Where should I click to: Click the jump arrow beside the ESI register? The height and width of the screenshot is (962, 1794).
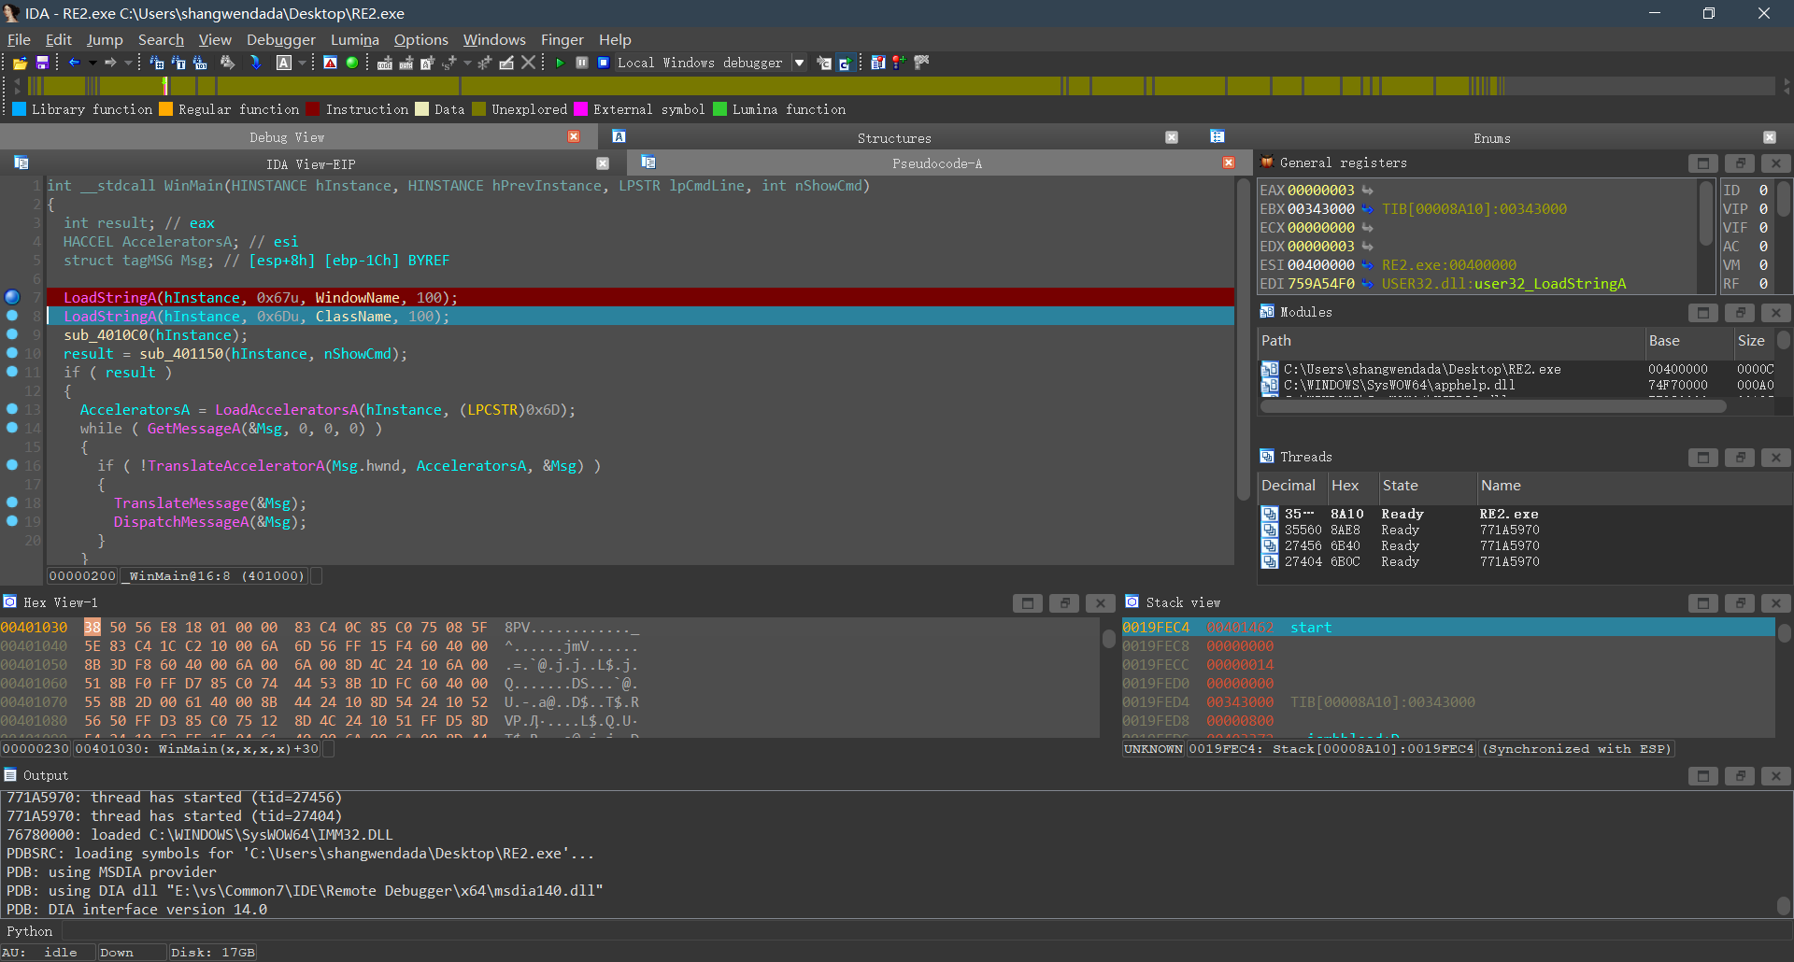click(x=1368, y=265)
